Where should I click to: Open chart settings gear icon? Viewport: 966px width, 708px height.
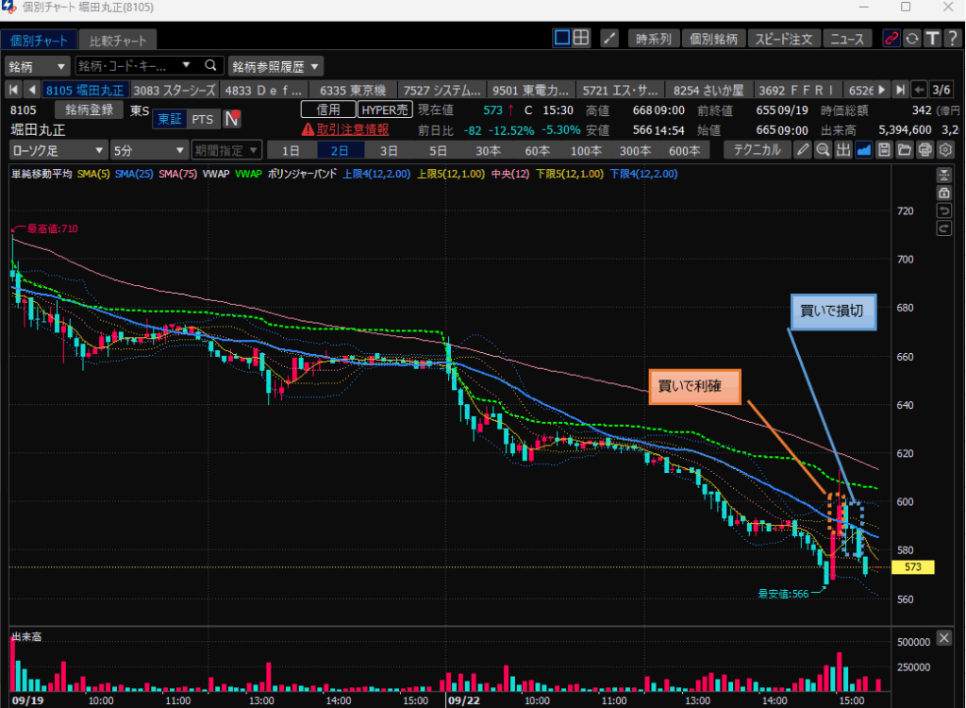[x=945, y=150]
